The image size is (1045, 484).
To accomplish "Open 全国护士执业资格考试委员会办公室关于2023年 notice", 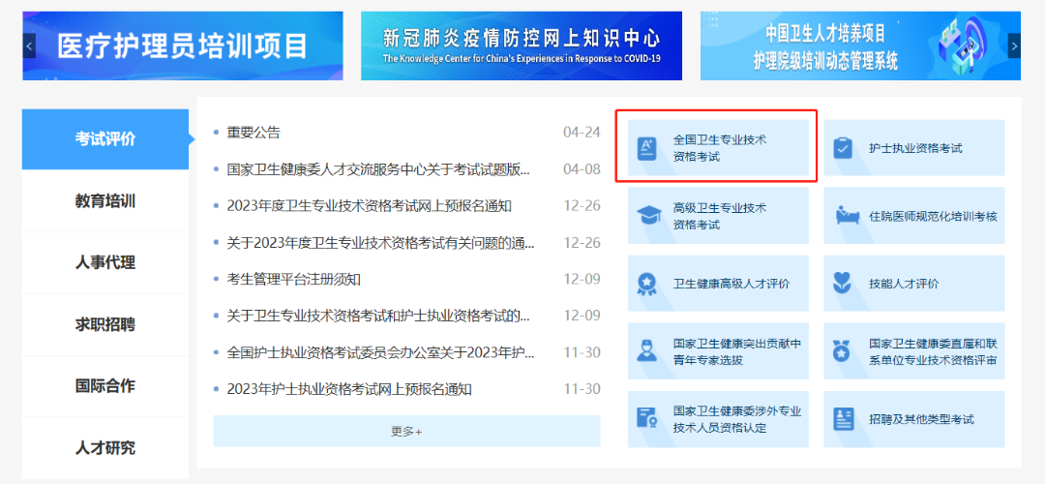I will tap(380, 352).
